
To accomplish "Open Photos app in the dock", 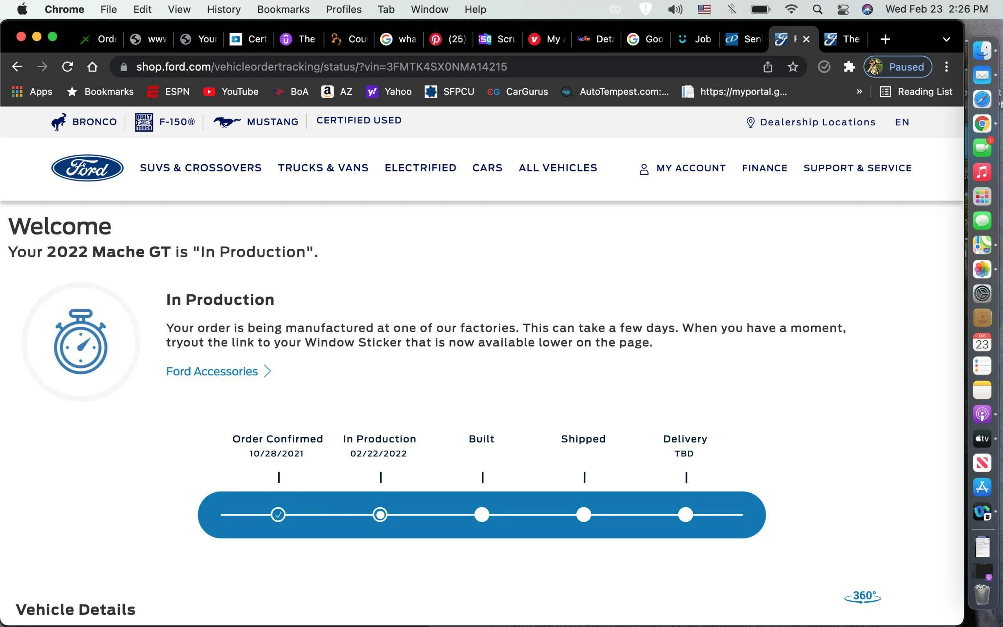I will tap(982, 269).
